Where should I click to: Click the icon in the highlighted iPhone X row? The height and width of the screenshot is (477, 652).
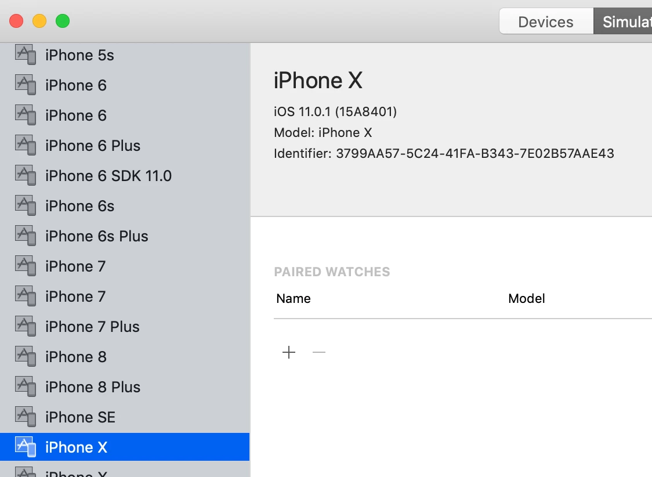26,447
